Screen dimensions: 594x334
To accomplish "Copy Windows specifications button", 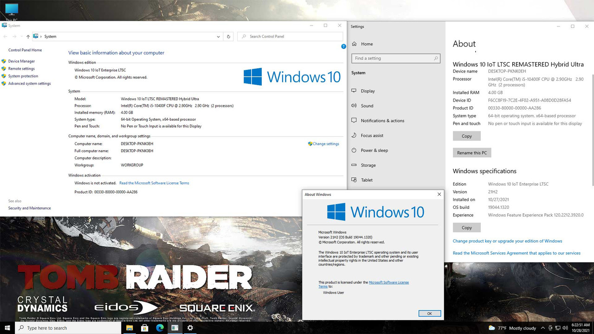I will (x=467, y=227).
